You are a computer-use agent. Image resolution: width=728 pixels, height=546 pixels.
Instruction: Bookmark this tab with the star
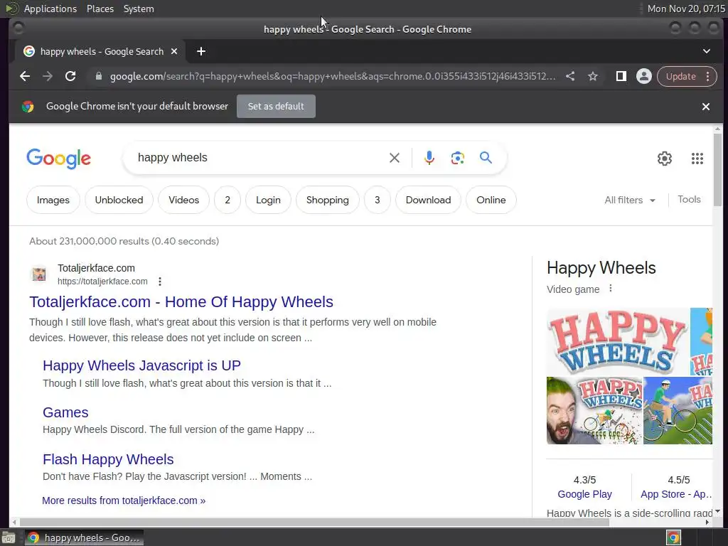pyautogui.click(x=593, y=77)
